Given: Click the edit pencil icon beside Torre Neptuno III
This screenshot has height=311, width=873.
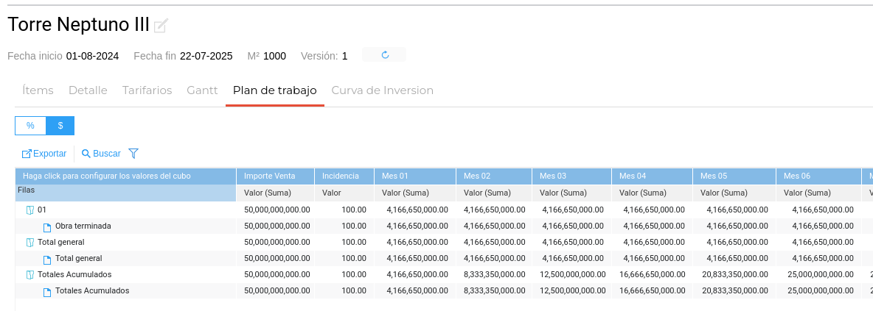Looking at the screenshot, I should (160, 26).
